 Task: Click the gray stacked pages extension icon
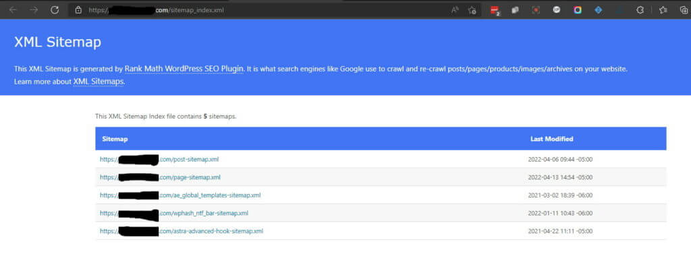(515, 10)
